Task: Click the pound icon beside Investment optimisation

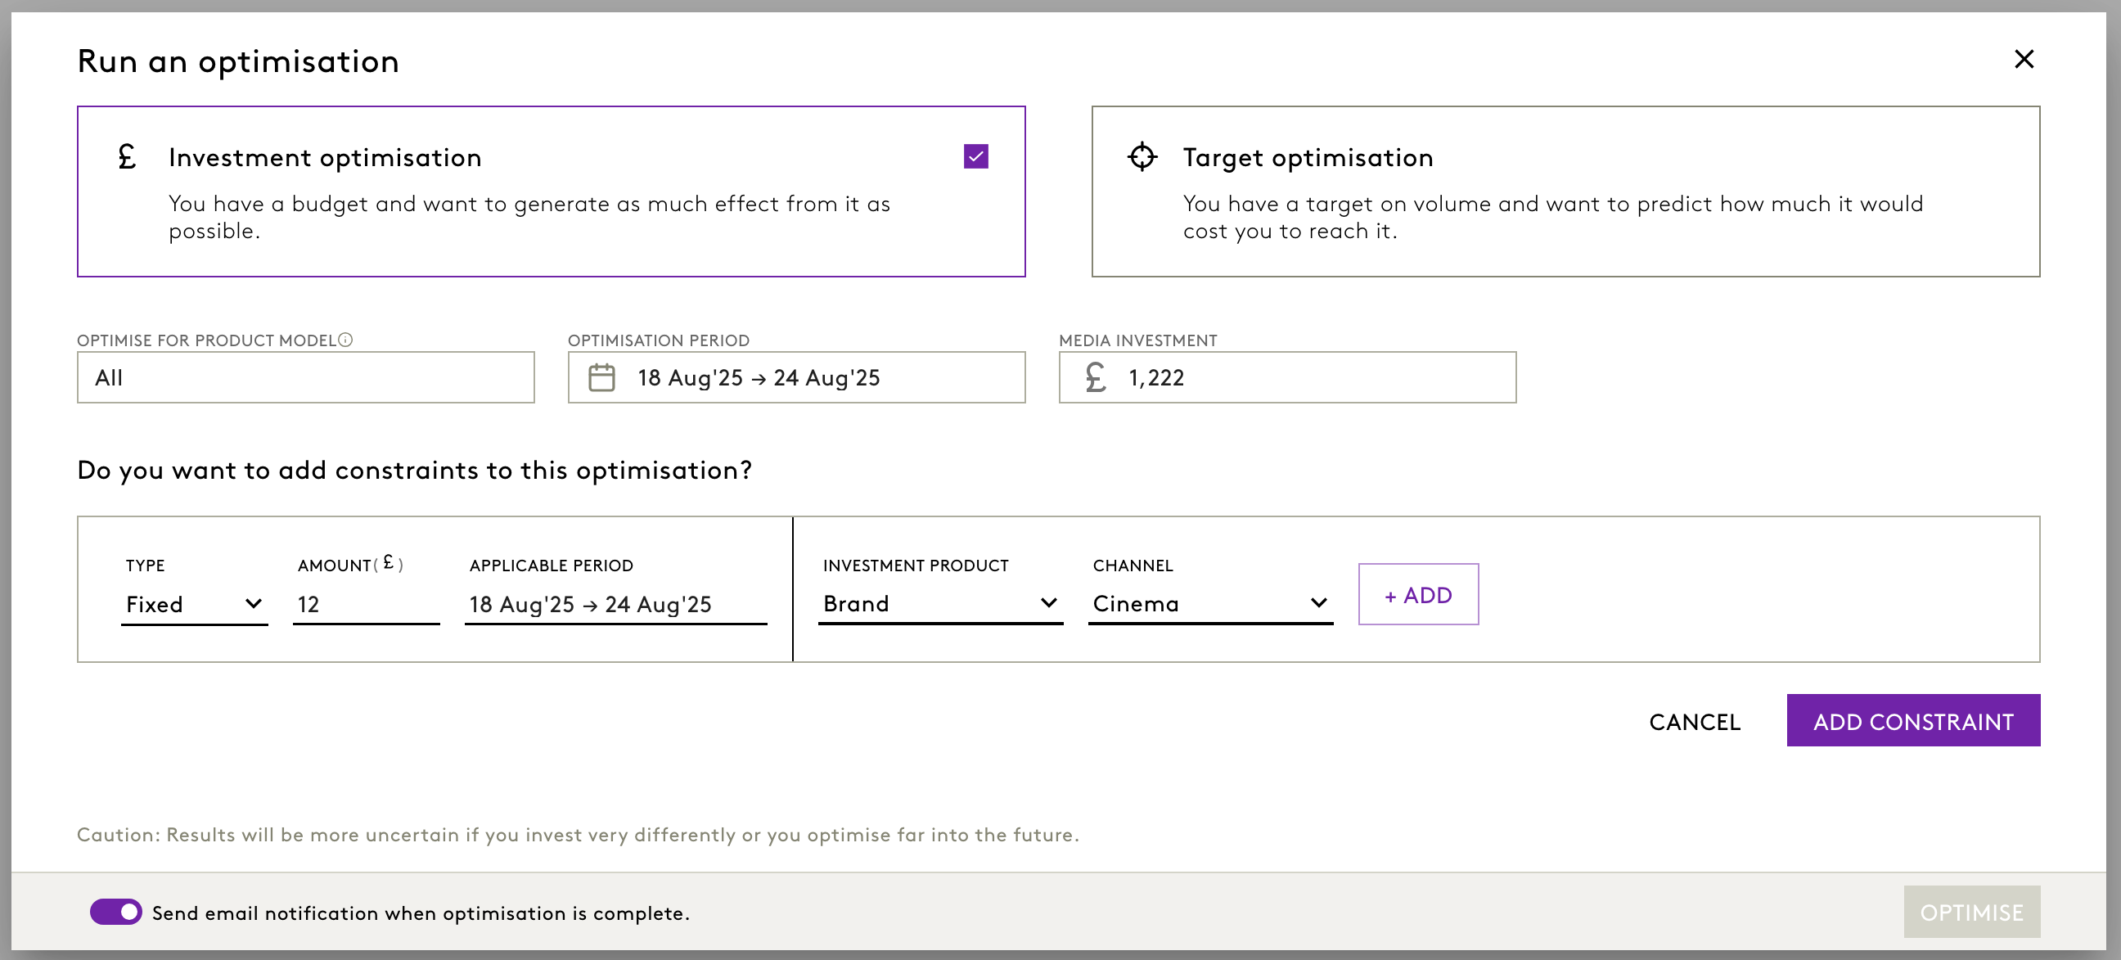Action: click(127, 156)
